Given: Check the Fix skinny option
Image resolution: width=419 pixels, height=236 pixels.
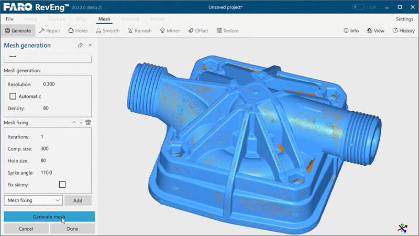Looking at the screenshot, I should (x=62, y=185).
